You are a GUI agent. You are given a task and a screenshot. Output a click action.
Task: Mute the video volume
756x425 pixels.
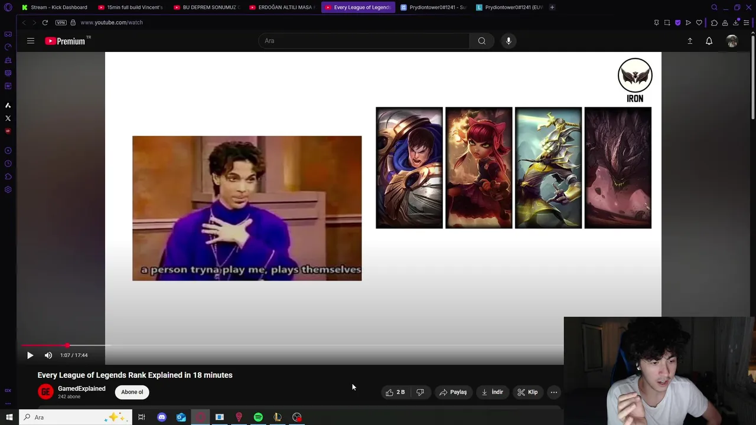tap(48, 355)
